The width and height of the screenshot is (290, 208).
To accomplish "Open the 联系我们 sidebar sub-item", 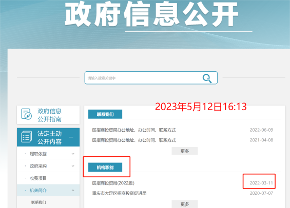I will [x=38, y=202].
